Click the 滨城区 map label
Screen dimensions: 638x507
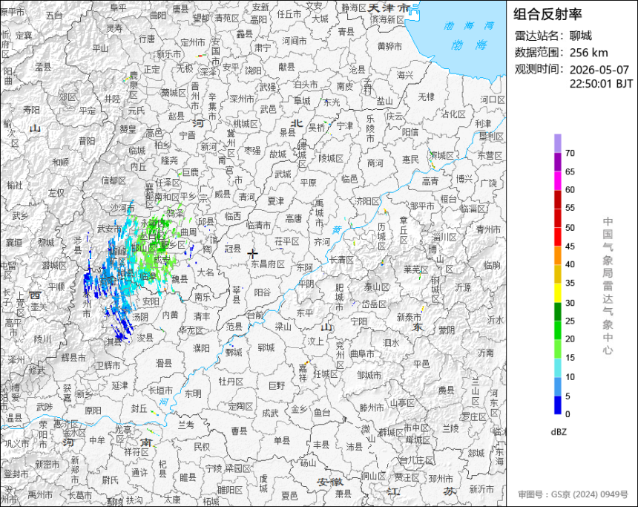coord(441,155)
